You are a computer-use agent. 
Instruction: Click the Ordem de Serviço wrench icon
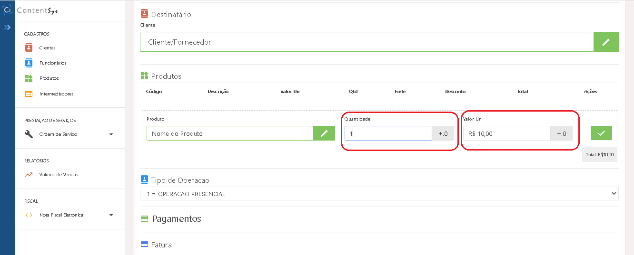click(x=29, y=134)
